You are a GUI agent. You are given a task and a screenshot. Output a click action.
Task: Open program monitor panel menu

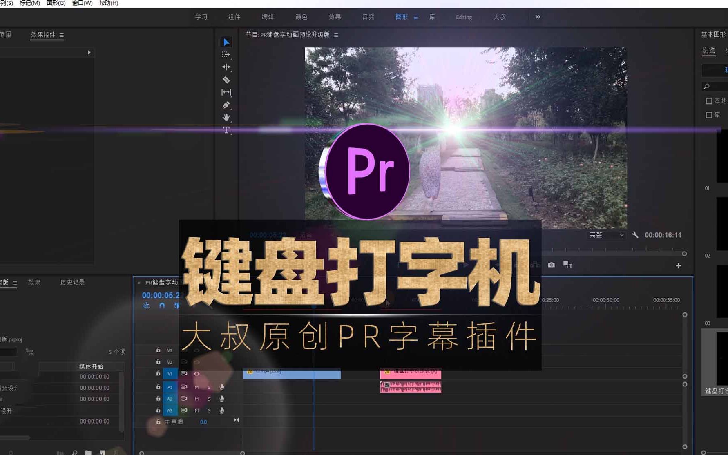[x=336, y=35]
